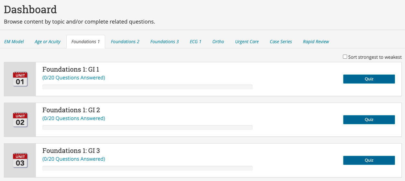Select the Urgent Care tab
This screenshot has height=181, width=405.
(247, 42)
